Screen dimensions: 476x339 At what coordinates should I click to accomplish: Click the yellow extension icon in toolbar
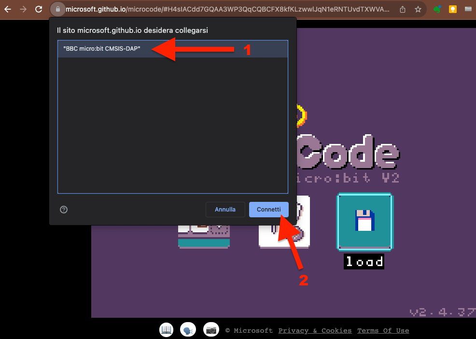[x=452, y=9]
